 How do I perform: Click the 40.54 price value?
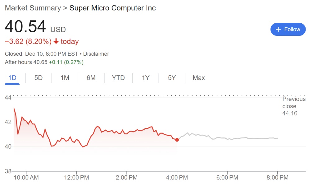pos(25,27)
